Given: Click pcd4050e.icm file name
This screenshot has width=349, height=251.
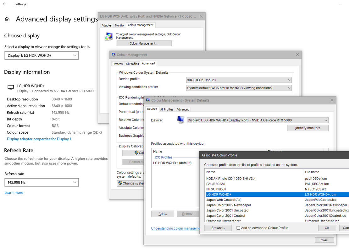Looking at the screenshot, I should (x=316, y=179).
